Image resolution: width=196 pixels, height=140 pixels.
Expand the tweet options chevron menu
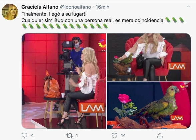click(188, 6)
